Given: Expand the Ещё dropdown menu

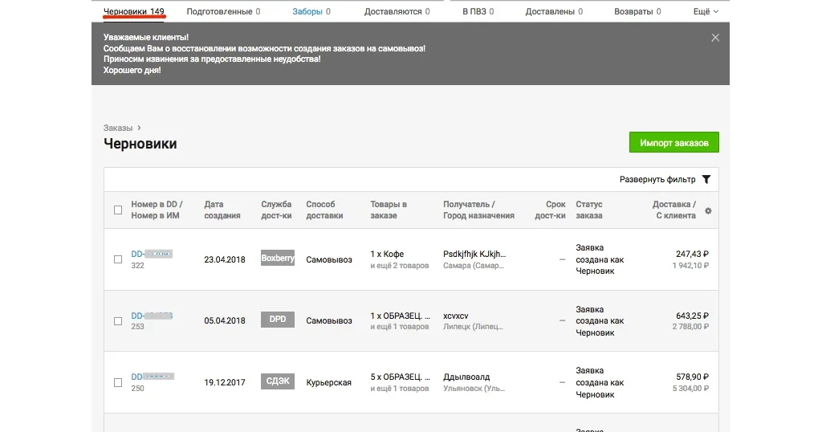Looking at the screenshot, I should (x=706, y=11).
